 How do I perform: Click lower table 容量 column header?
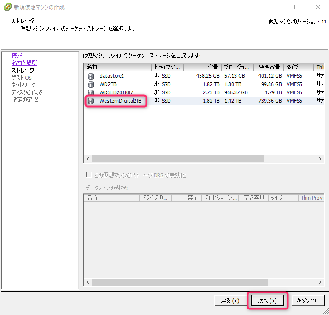point(186,198)
